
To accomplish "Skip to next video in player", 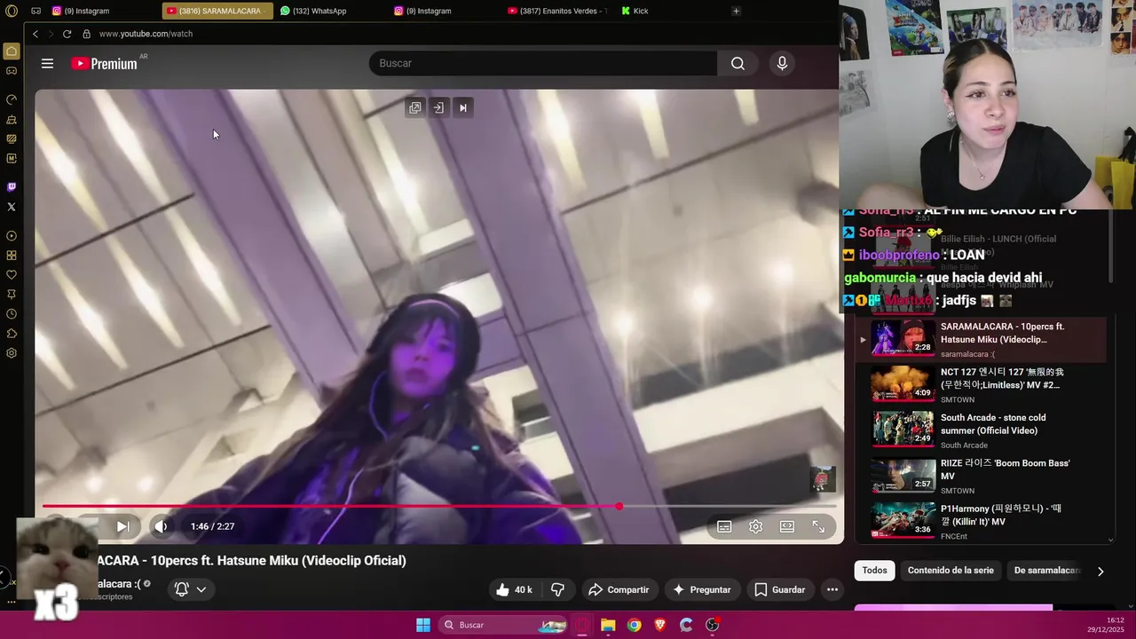I will point(123,526).
